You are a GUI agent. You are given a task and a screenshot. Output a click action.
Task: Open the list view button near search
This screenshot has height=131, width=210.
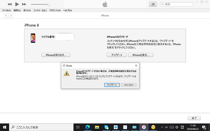tap(153, 4)
